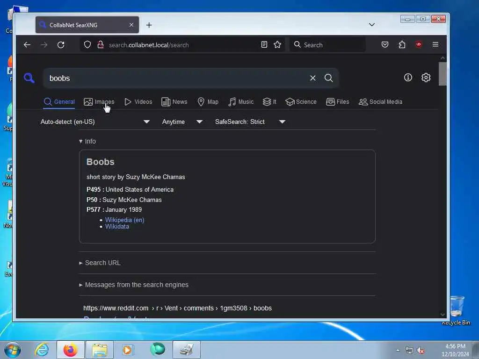Switch to the Science category
The image size is (479, 359).
301,101
